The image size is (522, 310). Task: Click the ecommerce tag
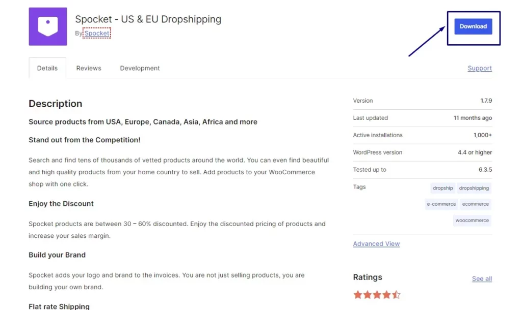[476, 204]
